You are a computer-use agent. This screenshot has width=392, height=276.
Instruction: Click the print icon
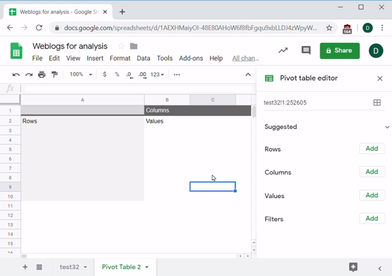point(42,74)
